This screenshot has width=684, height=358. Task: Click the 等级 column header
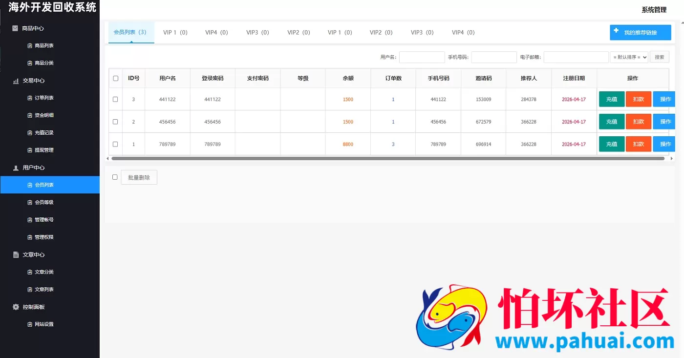[x=303, y=78]
